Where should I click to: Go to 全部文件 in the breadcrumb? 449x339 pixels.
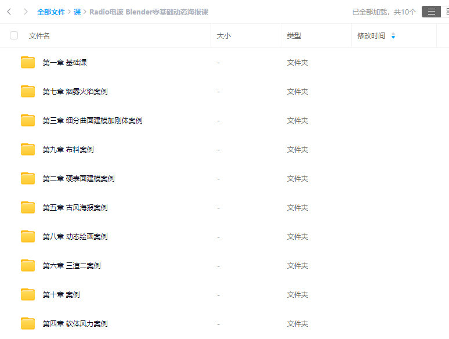pos(51,12)
